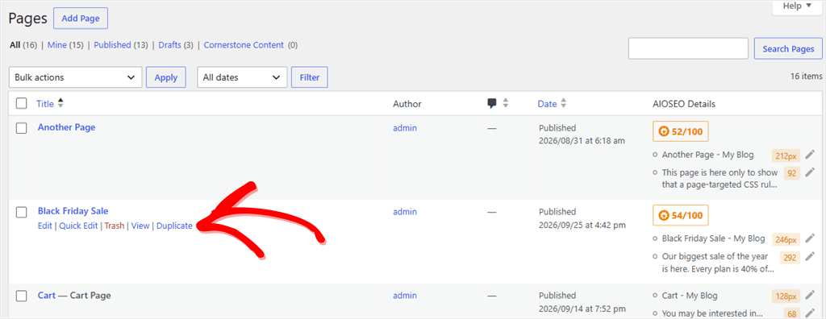Viewport: 826px width, 319px height.
Task: Click date '2026/09/25 at 4:42 pm'
Action: (x=582, y=225)
